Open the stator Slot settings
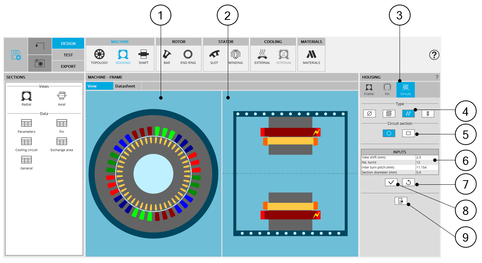The width and height of the screenshot is (482, 263). tap(214, 56)
